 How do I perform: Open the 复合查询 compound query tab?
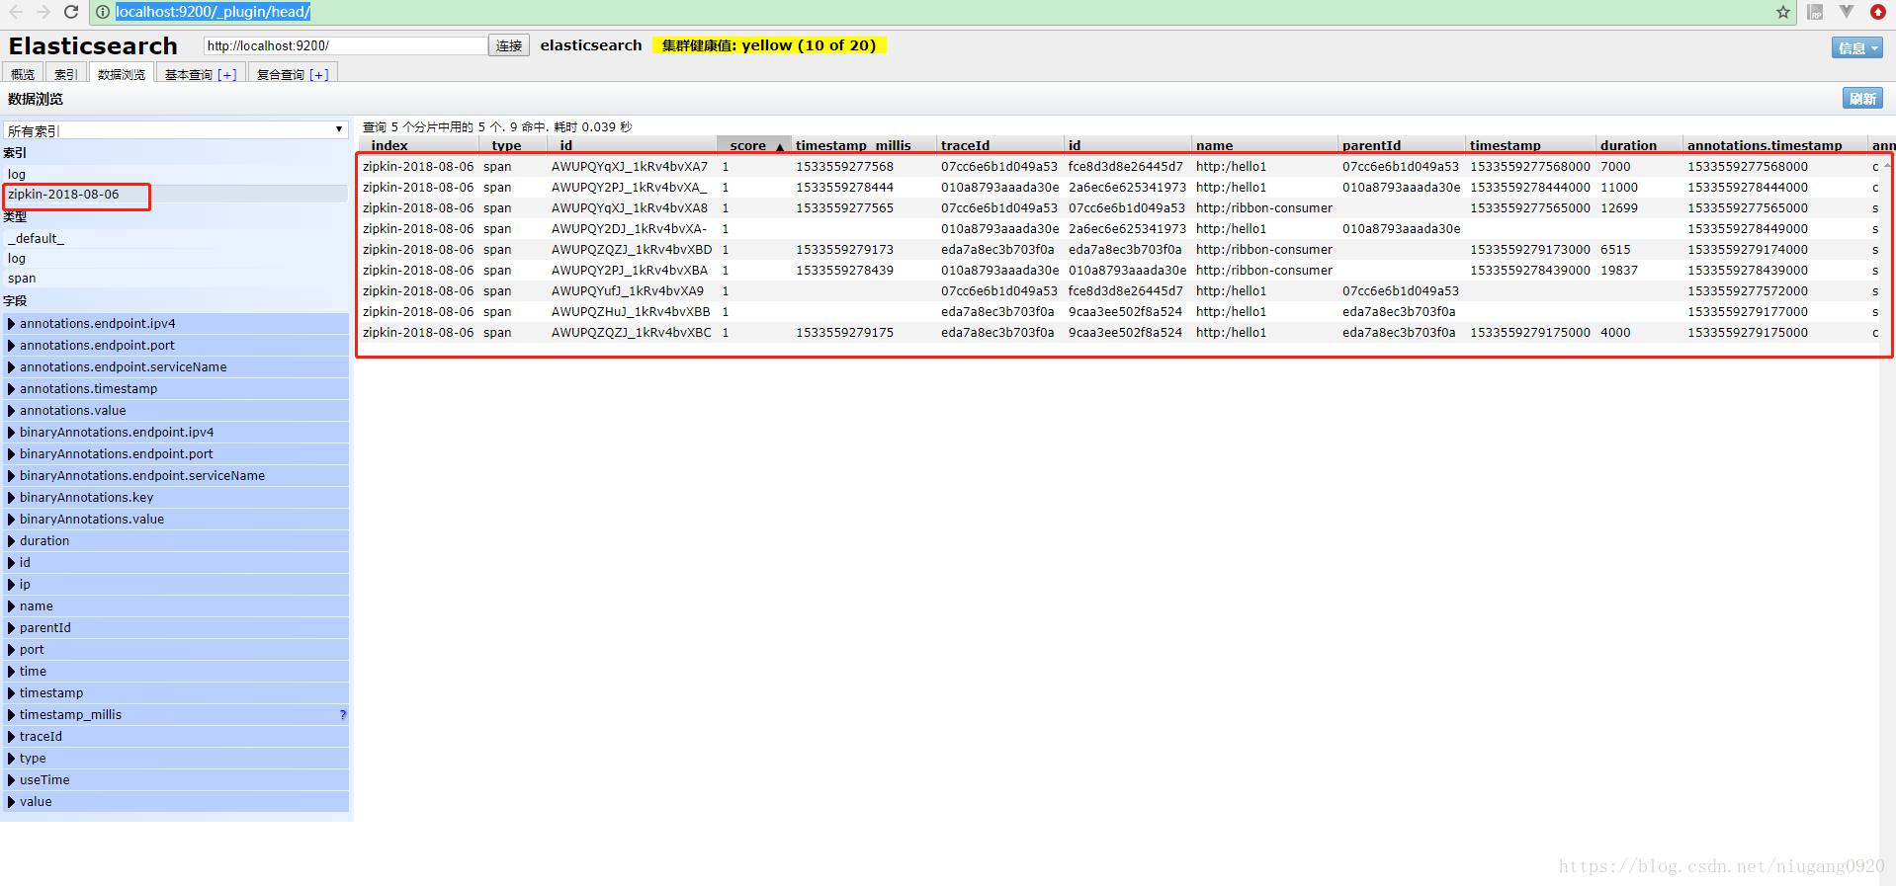click(x=293, y=74)
